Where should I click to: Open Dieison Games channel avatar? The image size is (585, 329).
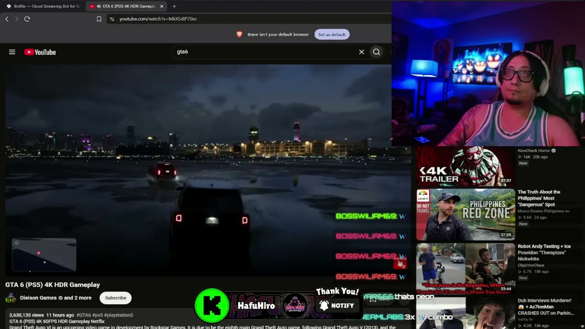tap(11, 298)
